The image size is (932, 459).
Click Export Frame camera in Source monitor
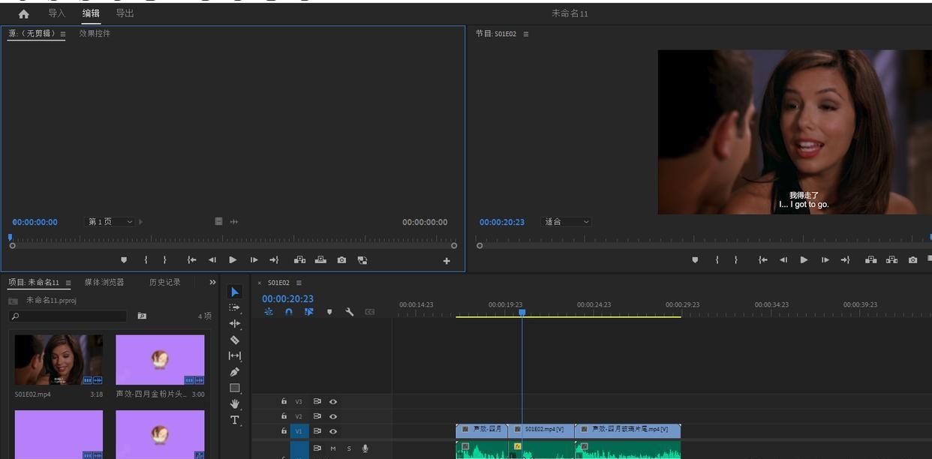[x=342, y=260]
